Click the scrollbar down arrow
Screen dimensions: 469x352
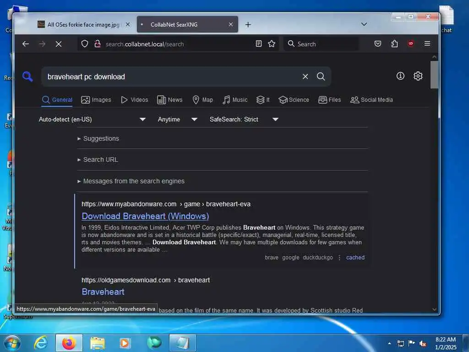coord(434,309)
